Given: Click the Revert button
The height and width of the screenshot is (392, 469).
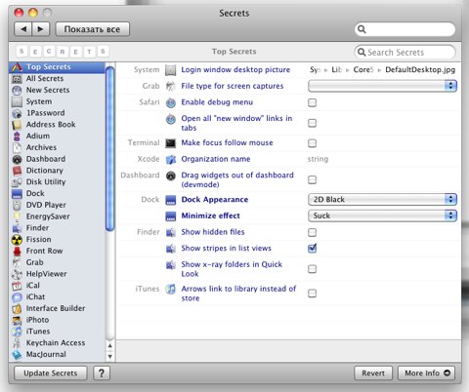Looking at the screenshot, I should [x=373, y=373].
